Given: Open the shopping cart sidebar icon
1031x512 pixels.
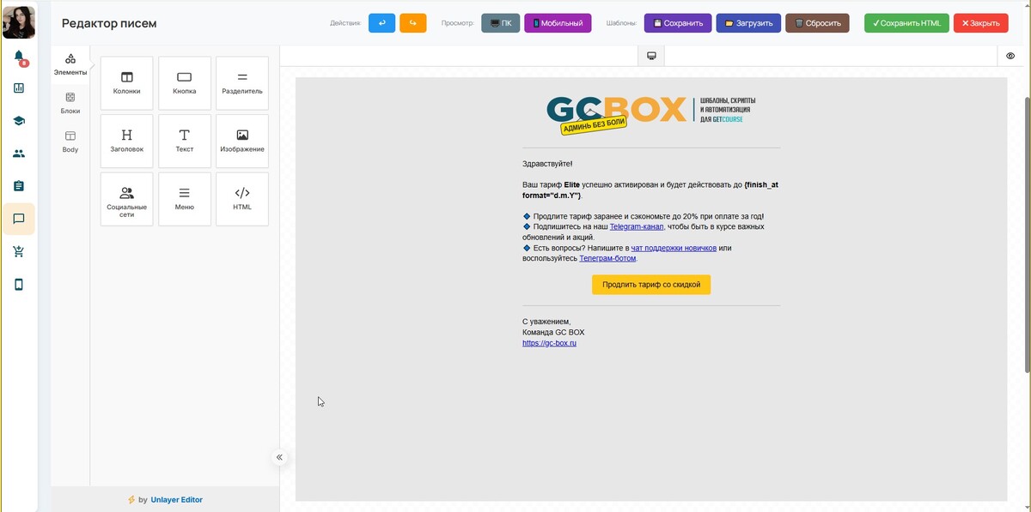Looking at the screenshot, I should (19, 251).
